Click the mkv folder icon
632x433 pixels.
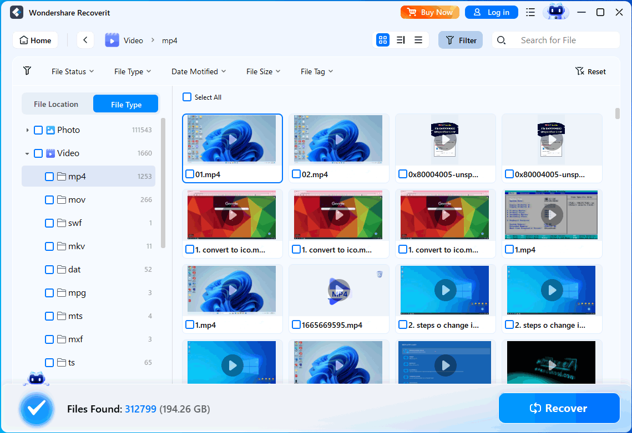coord(62,246)
